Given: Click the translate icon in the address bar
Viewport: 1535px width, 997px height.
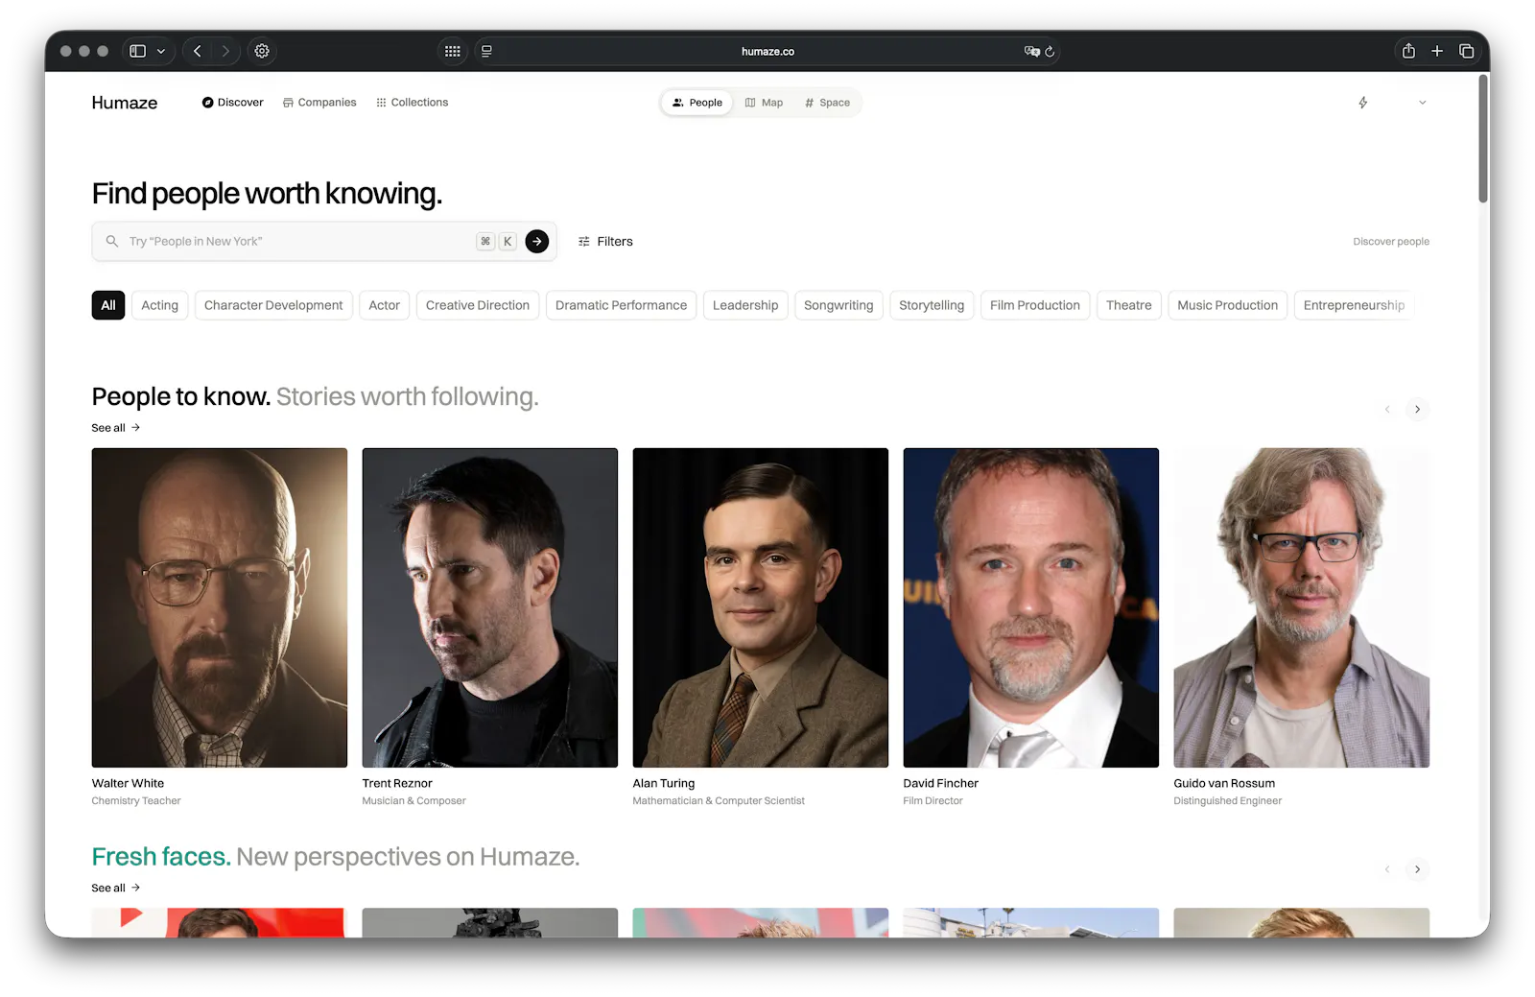Looking at the screenshot, I should point(1031,51).
